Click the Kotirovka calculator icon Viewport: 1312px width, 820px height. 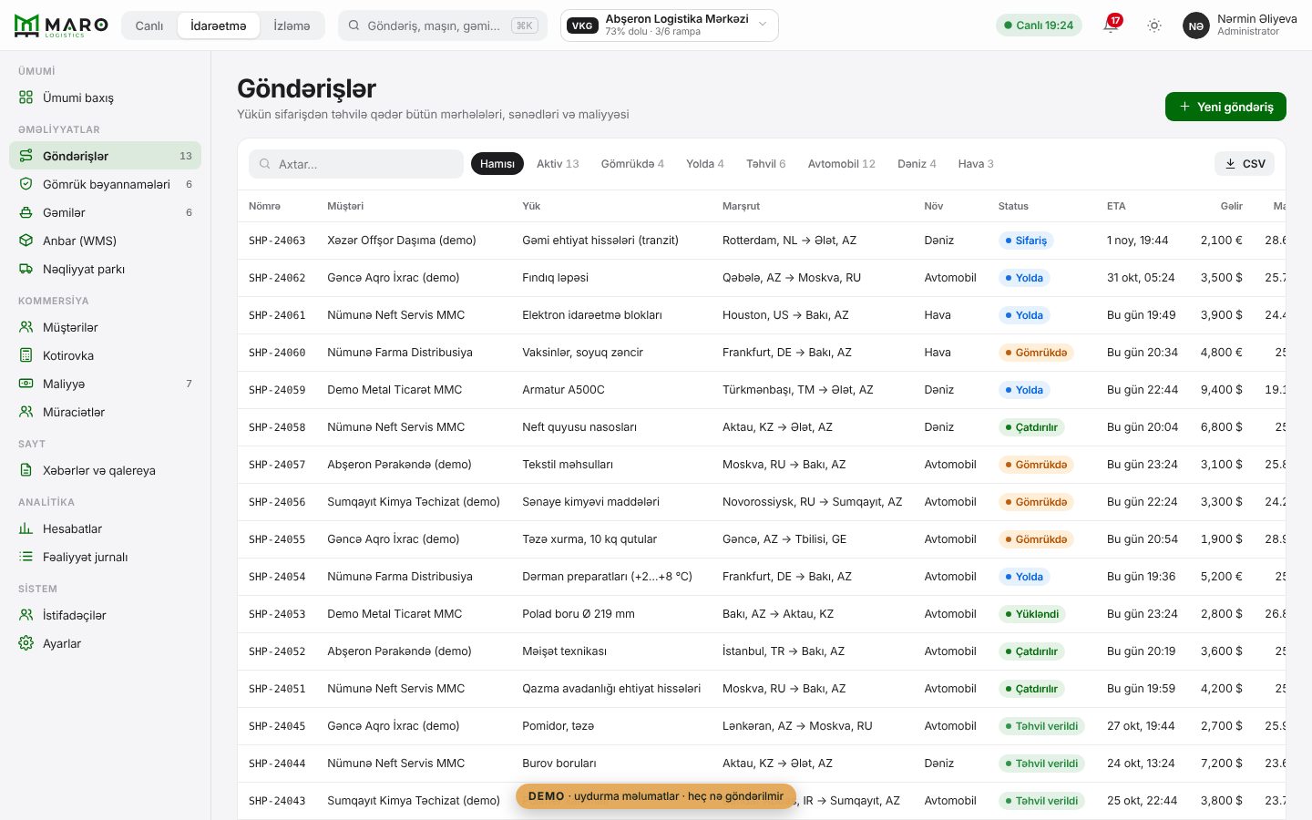coord(26,355)
